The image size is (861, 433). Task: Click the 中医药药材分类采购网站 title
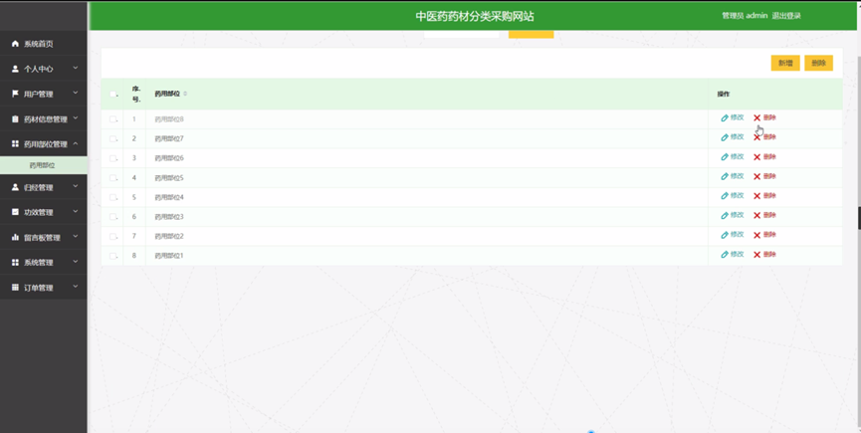[x=475, y=17]
